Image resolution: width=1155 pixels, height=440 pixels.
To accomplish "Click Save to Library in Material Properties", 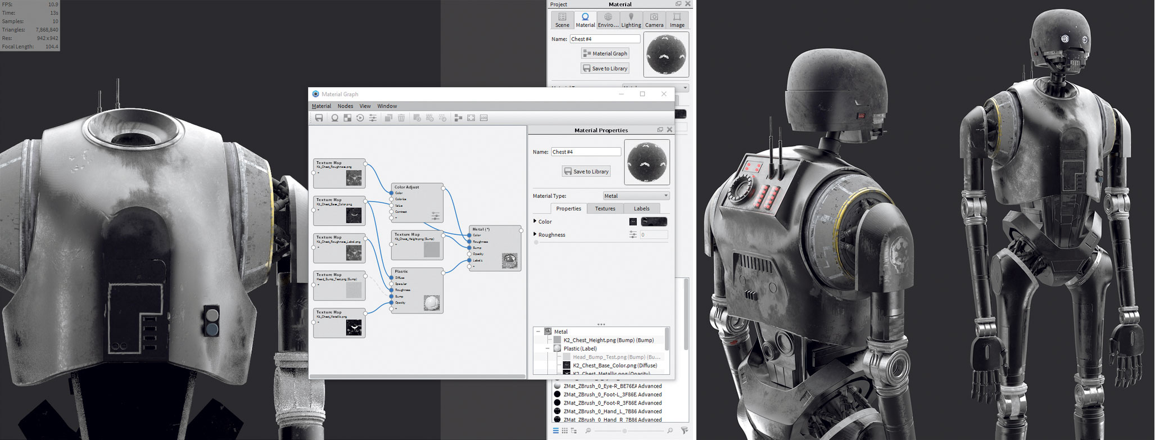I will tap(586, 171).
